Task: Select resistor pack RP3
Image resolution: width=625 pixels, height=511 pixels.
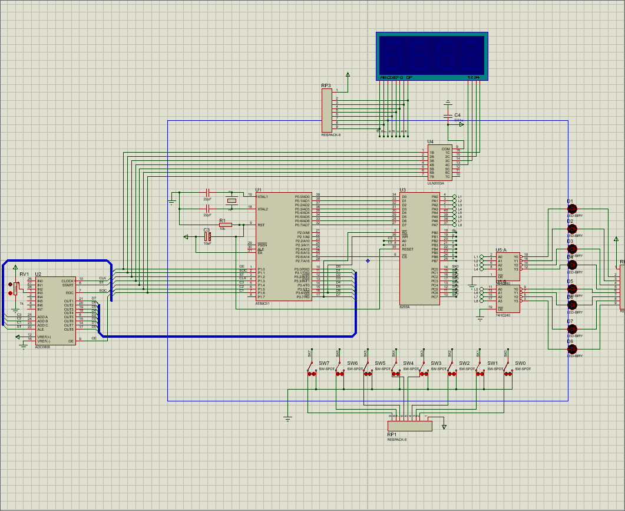Action: click(x=327, y=110)
